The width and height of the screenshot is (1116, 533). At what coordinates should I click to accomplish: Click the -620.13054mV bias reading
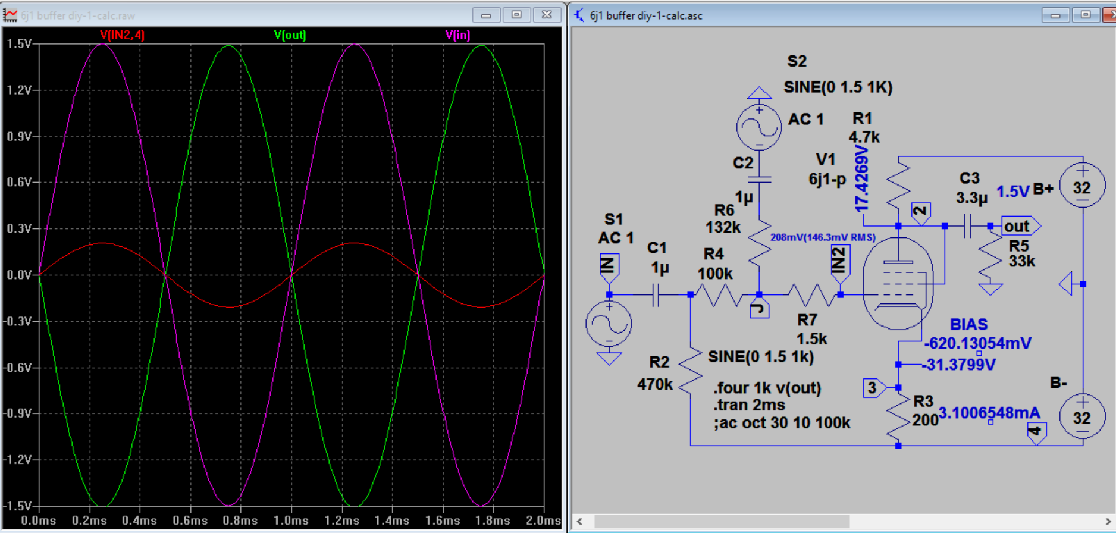[x=977, y=343]
